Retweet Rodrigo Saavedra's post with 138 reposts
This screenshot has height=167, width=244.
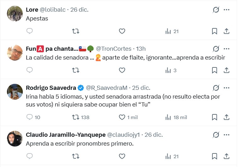[x=76, y=117]
